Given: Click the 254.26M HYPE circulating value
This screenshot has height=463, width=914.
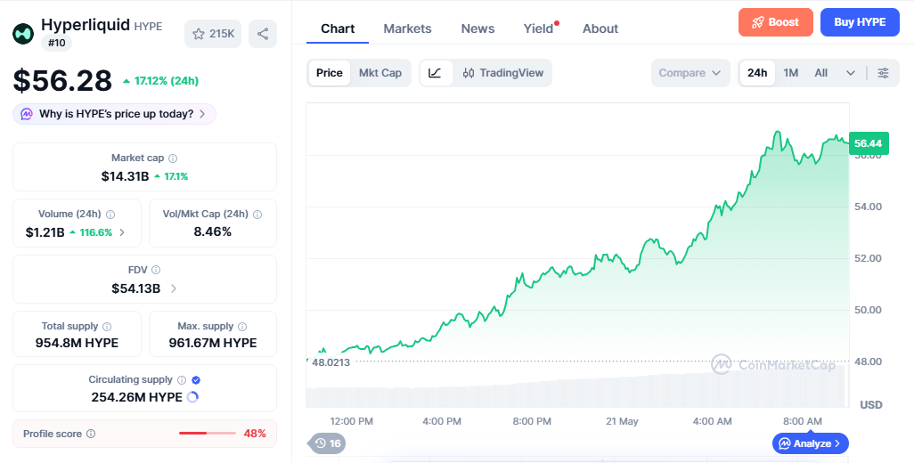Looking at the screenshot, I should (136, 397).
